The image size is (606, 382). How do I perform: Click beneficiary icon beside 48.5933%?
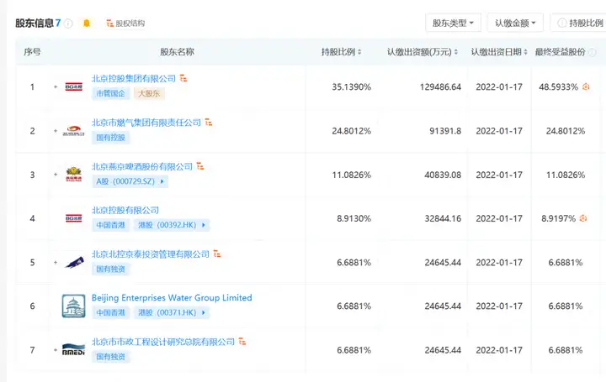tap(586, 86)
